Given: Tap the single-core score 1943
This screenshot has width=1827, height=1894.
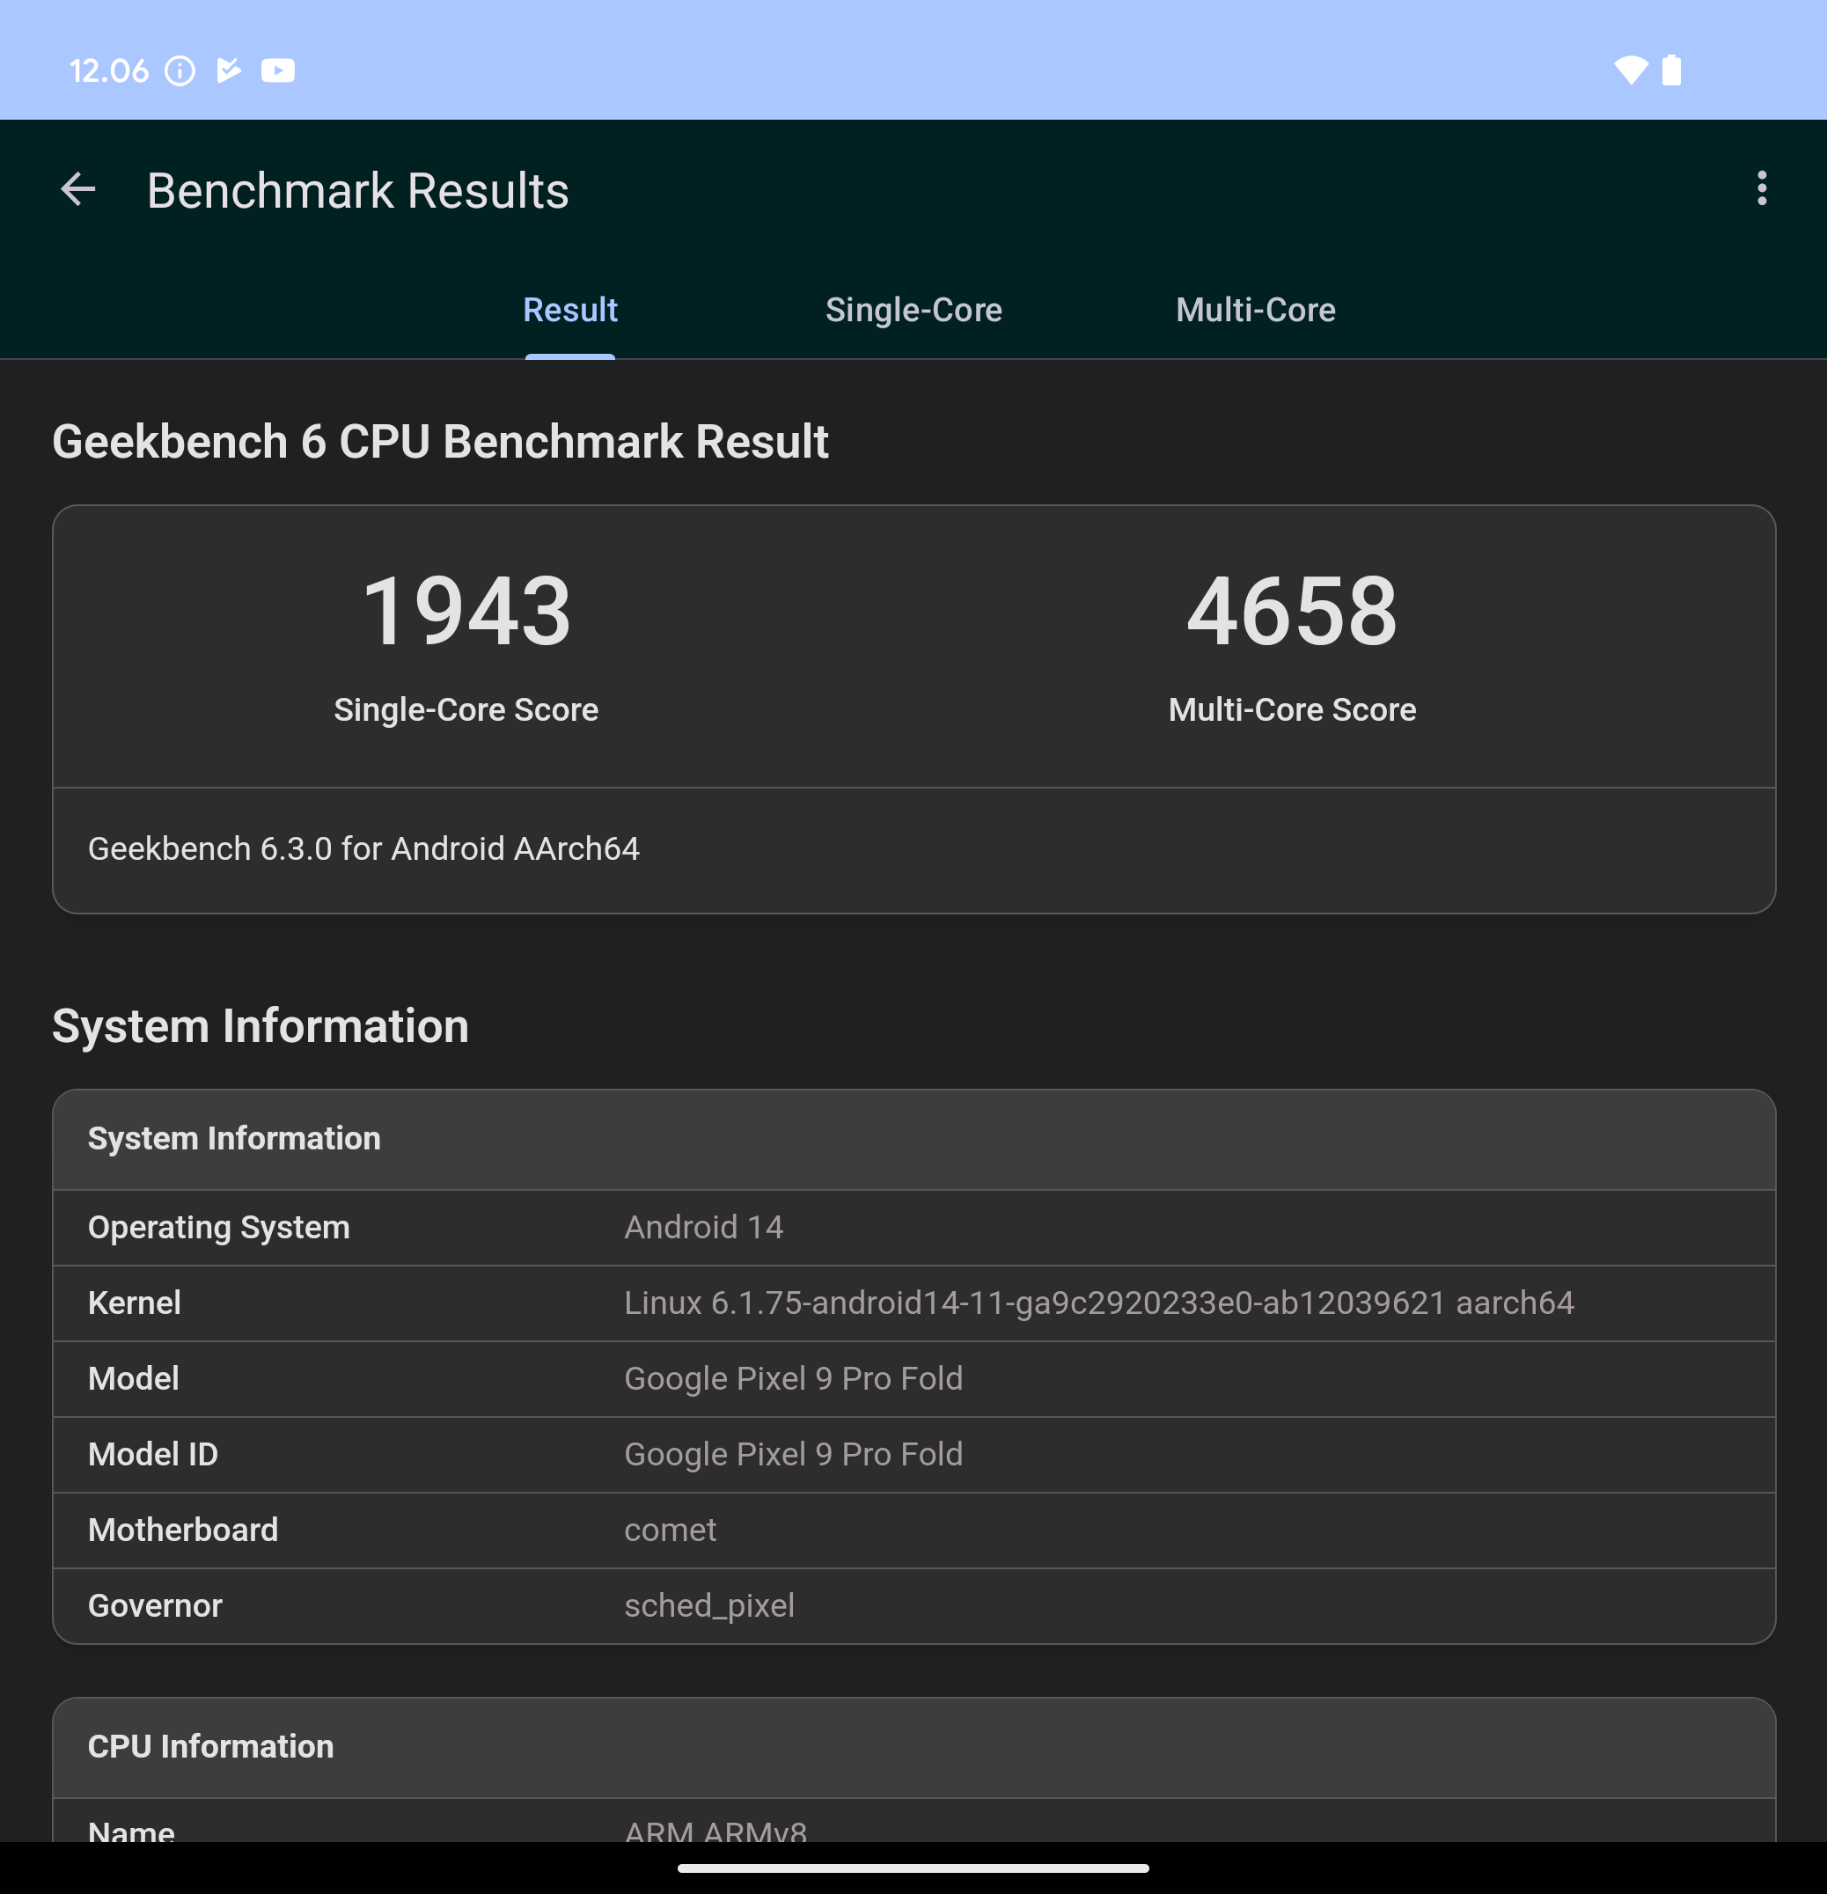Looking at the screenshot, I should [x=466, y=611].
